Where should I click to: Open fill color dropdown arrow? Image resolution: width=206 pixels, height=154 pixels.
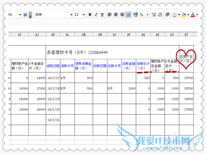coord(188,14)
